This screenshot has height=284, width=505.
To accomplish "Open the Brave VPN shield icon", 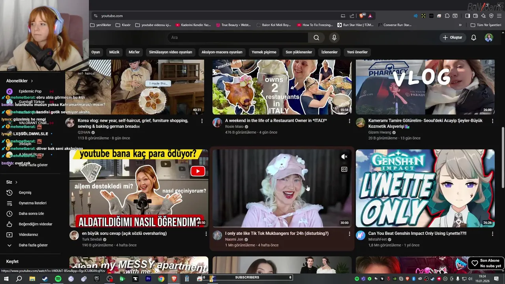I will coord(491,16).
